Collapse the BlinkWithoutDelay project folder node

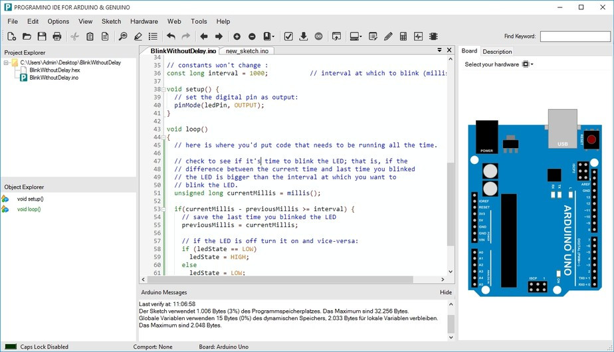click(6, 62)
